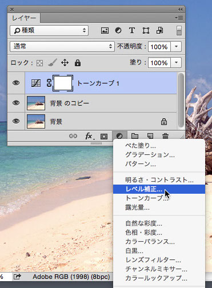Screen dimensions: 212x288
Task: Choose べた塗り... from the menu
Action: pyautogui.click(x=159, y=146)
